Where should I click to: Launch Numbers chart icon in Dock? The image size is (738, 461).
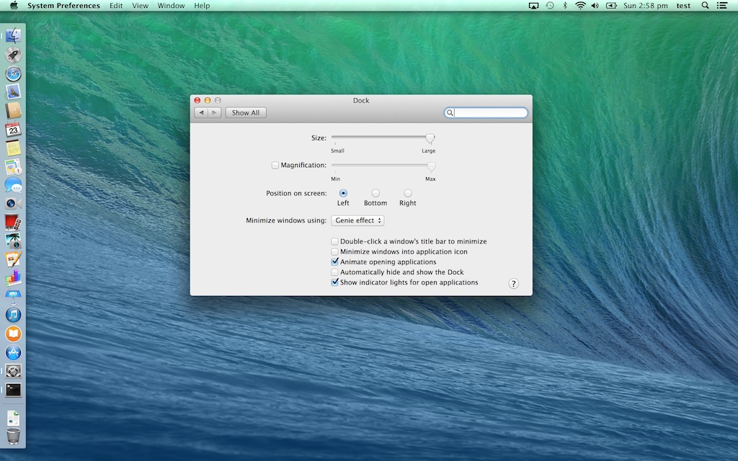(x=13, y=278)
